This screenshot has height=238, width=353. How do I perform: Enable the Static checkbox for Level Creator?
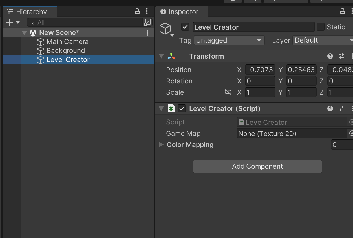pos(321,27)
